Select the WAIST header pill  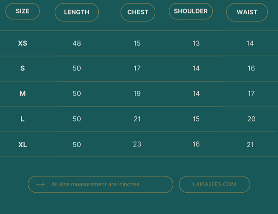tap(247, 13)
